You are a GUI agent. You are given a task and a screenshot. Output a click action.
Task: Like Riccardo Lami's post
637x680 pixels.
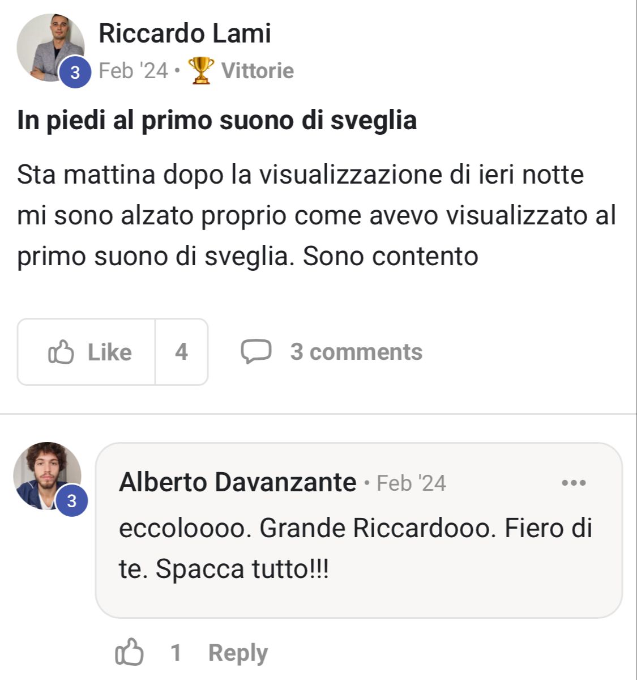(87, 352)
